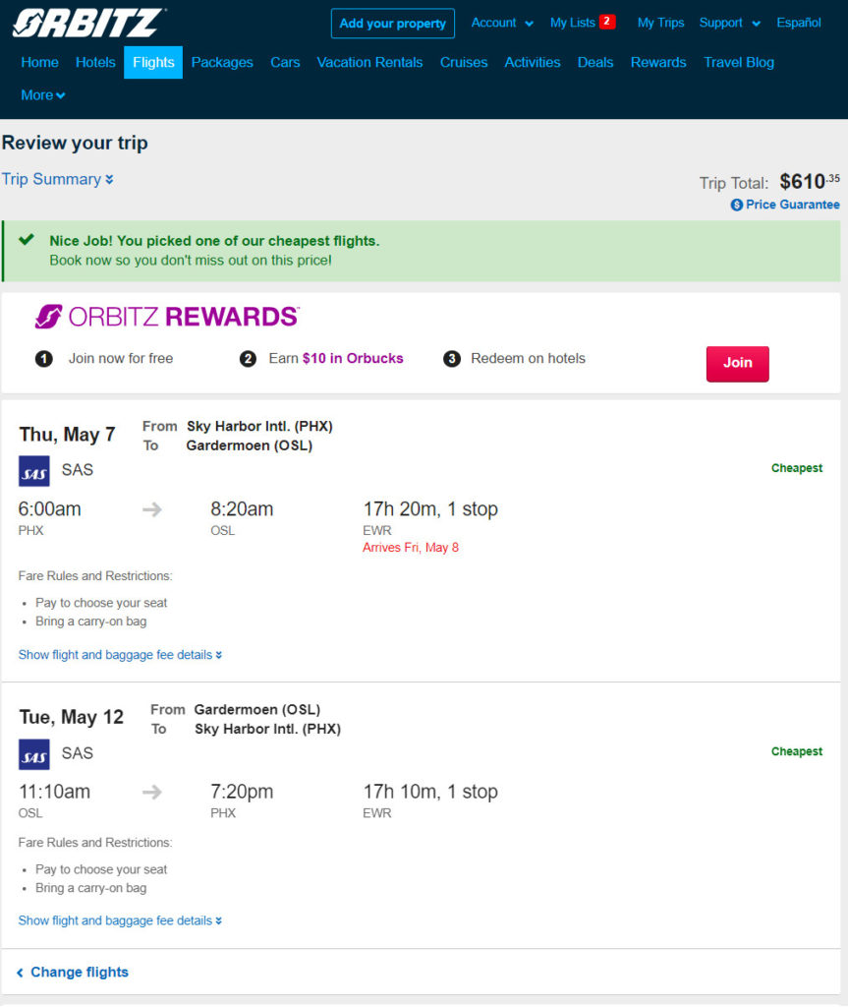Screen dimensions: 848x1007
Task: Switch to the Hotels tab
Action: [95, 62]
